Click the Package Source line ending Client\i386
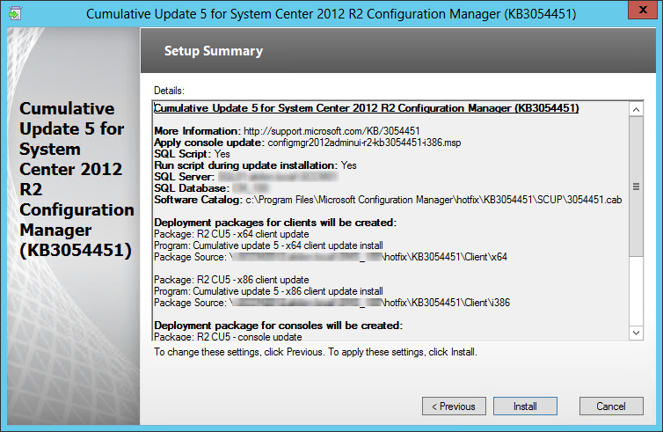 tap(331, 303)
